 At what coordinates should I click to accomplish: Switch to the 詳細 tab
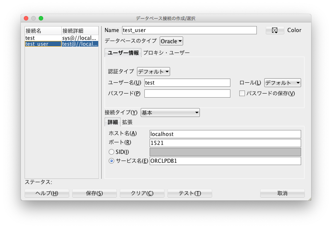[113, 122]
